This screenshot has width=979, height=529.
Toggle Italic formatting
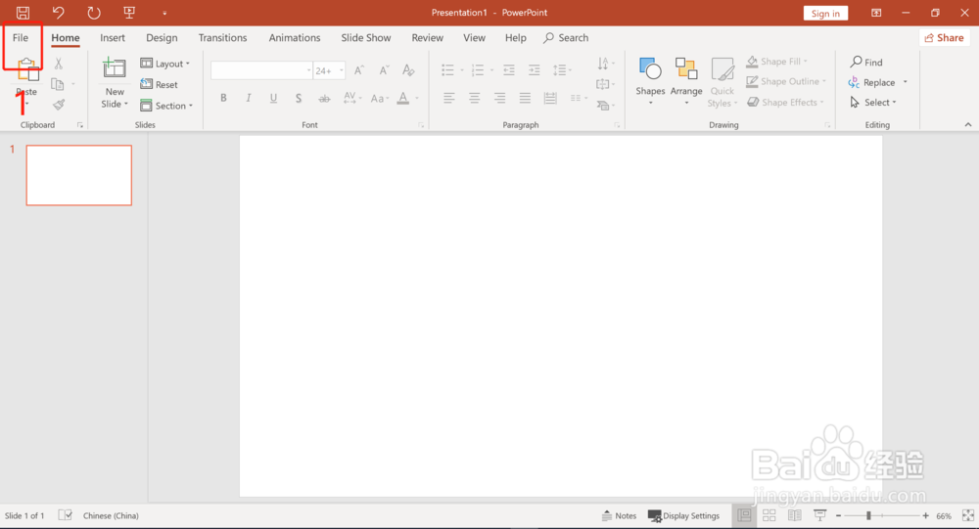point(249,98)
